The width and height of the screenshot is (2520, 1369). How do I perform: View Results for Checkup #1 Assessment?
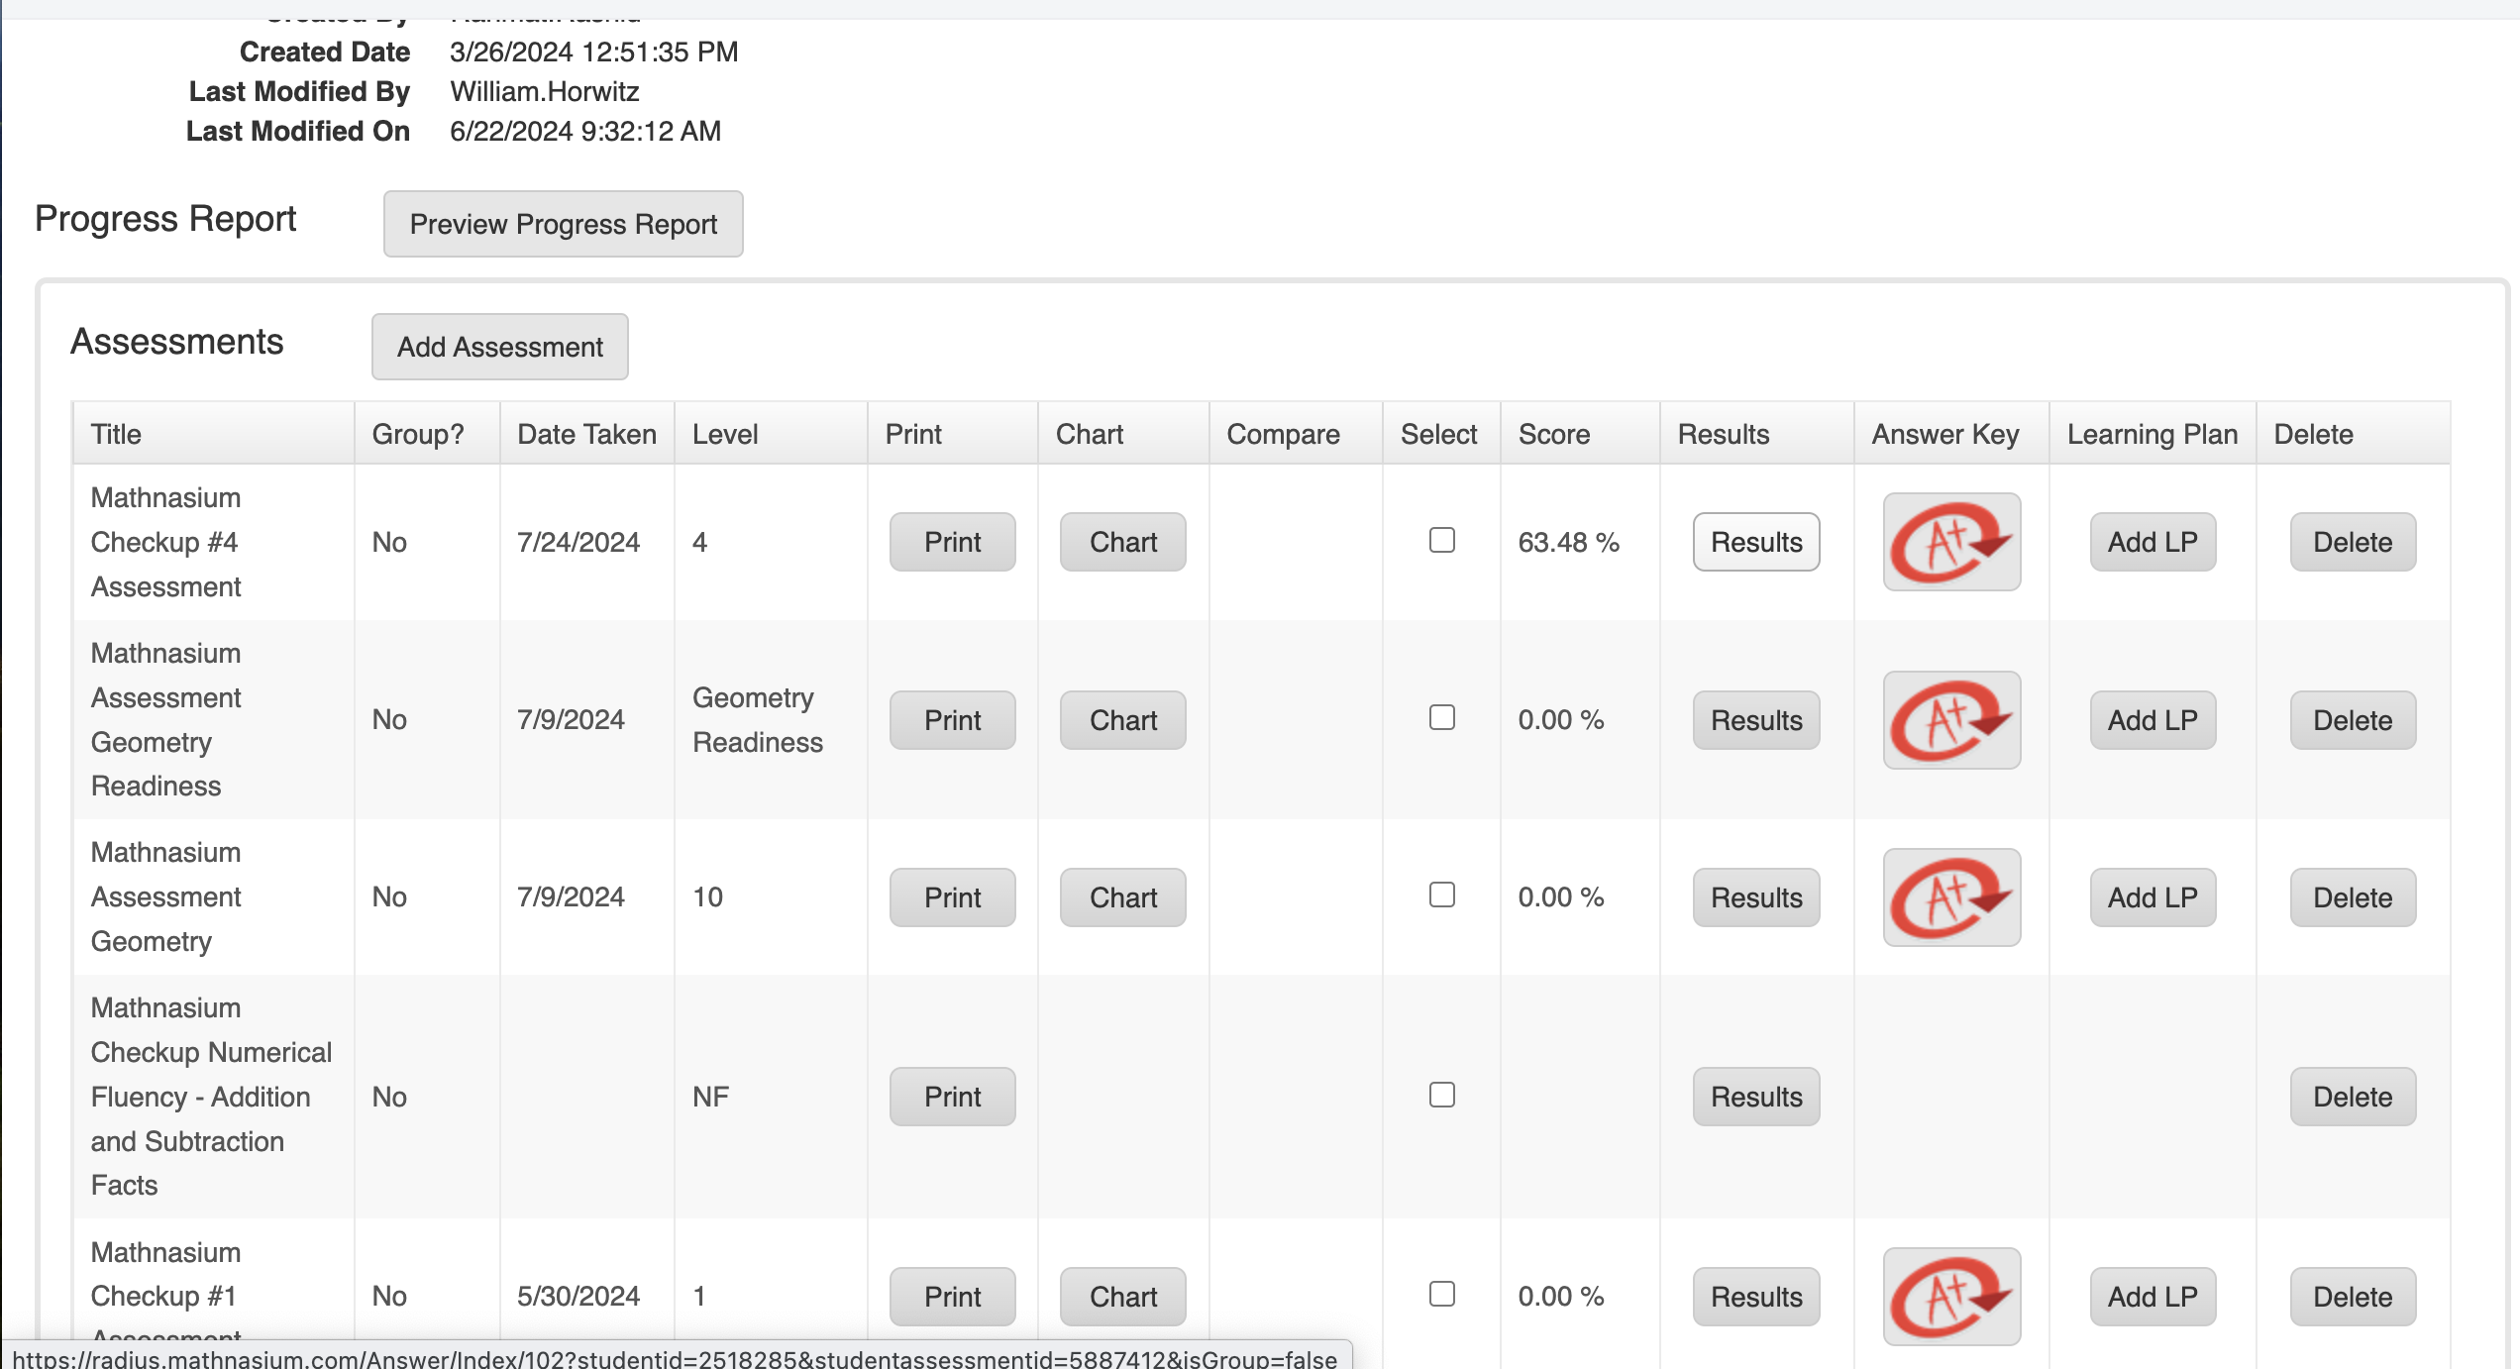(x=1756, y=1297)
